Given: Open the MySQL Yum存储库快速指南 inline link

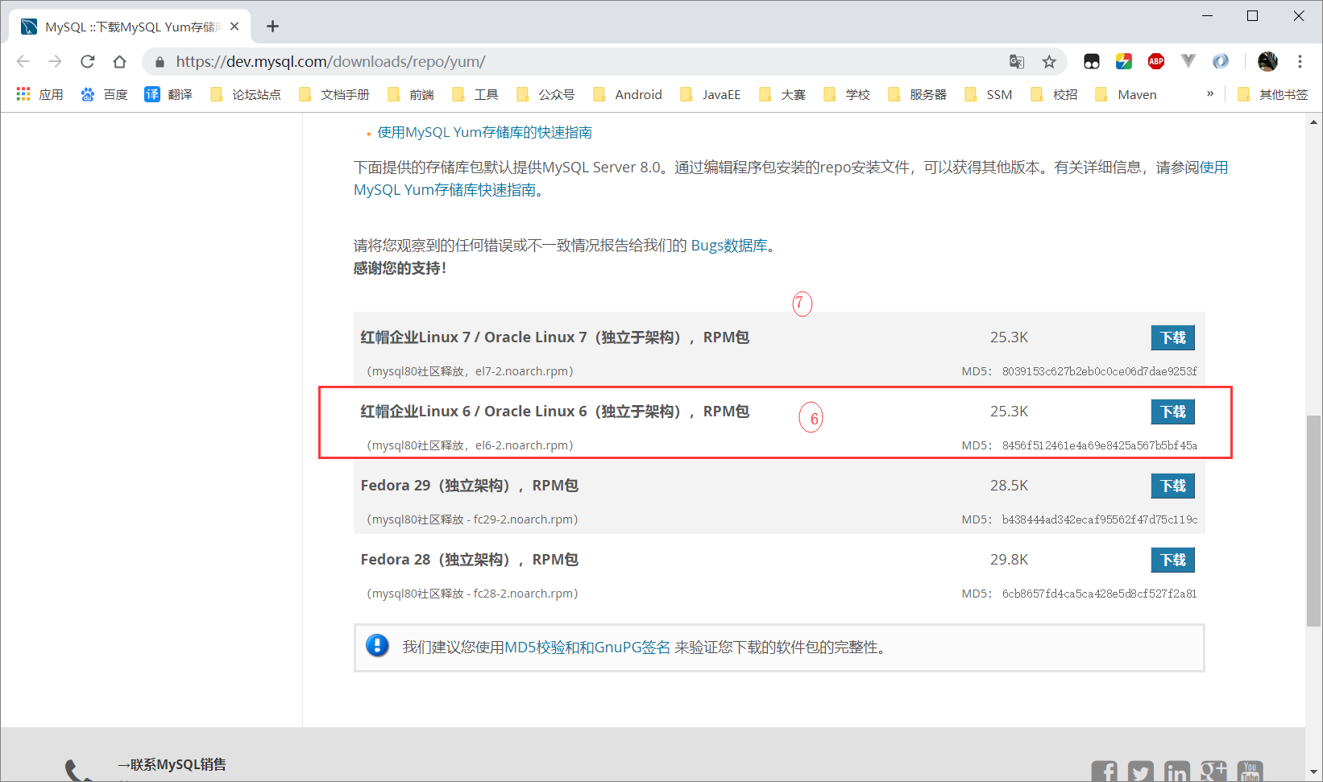Looking at the screenshot, I should [445, 189].
